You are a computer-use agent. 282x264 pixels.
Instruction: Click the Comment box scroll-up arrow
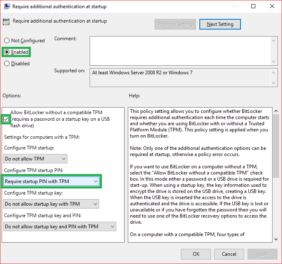[x=273, y=41]
